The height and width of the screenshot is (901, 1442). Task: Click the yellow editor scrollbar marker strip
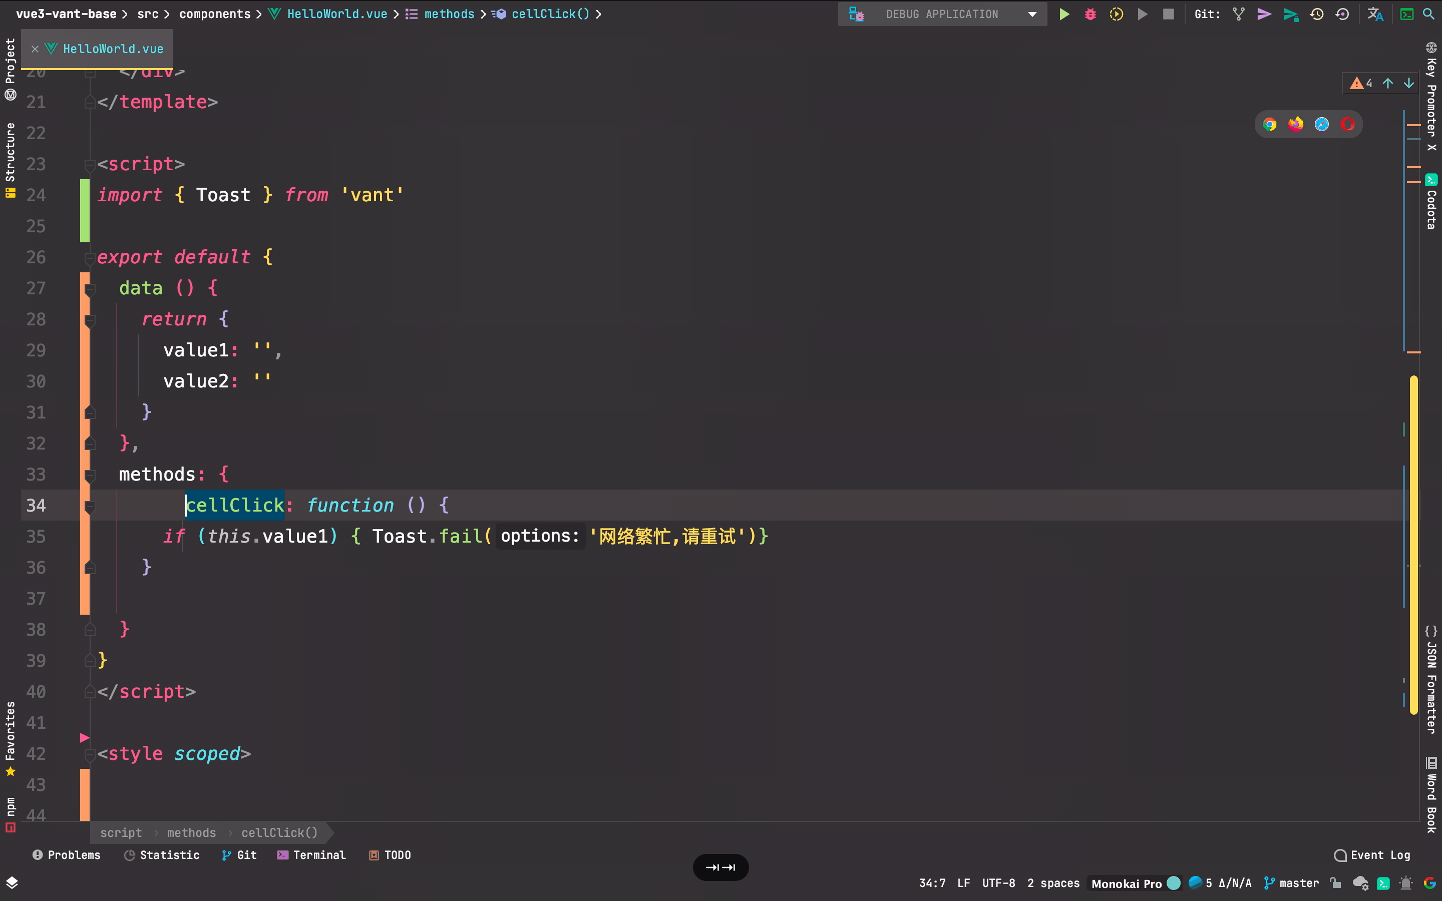[1413, 545]
